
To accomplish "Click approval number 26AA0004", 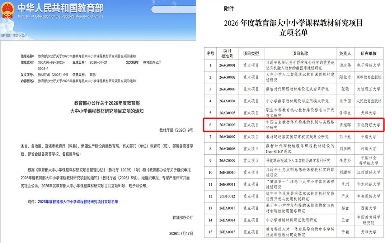I will pyautogui.click(x=227, y=101).
